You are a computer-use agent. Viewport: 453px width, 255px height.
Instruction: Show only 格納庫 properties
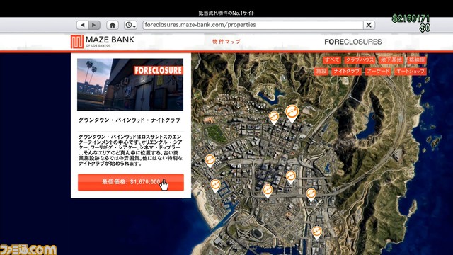click(417, 60)
